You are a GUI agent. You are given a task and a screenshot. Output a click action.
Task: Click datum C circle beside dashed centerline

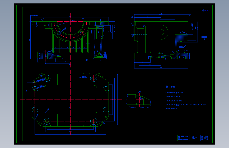pyautogui.click(x=133, y=36)
